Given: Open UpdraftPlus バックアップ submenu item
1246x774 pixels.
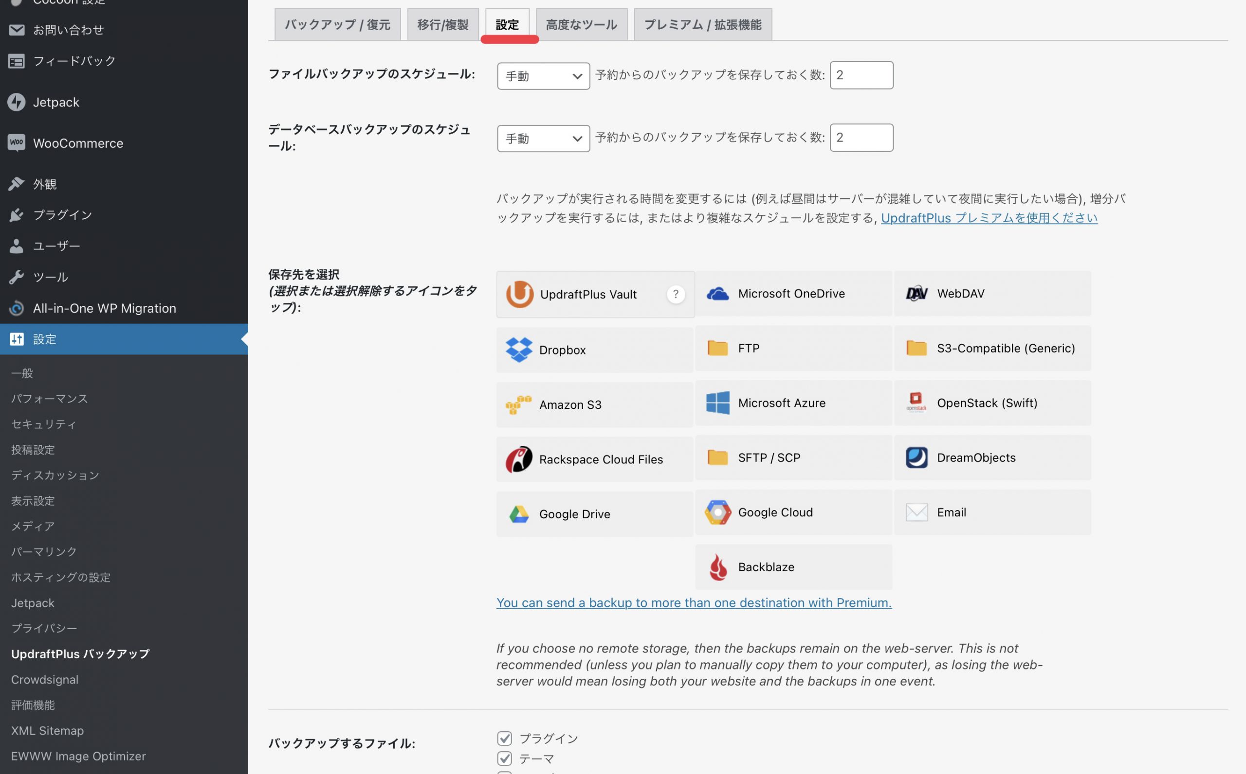Looking at the screenshot, I should pos(80,654).
